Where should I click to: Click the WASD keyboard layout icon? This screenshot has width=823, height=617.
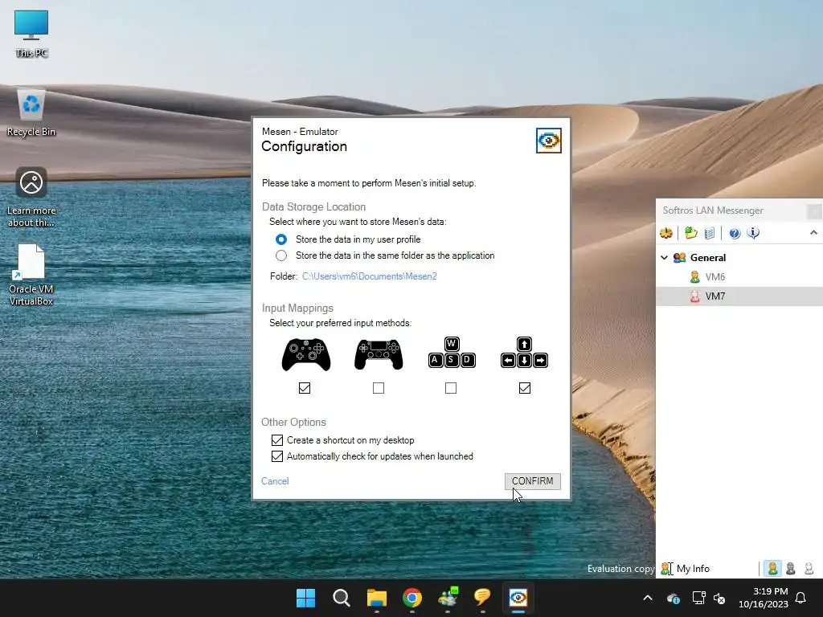[452, 352]
